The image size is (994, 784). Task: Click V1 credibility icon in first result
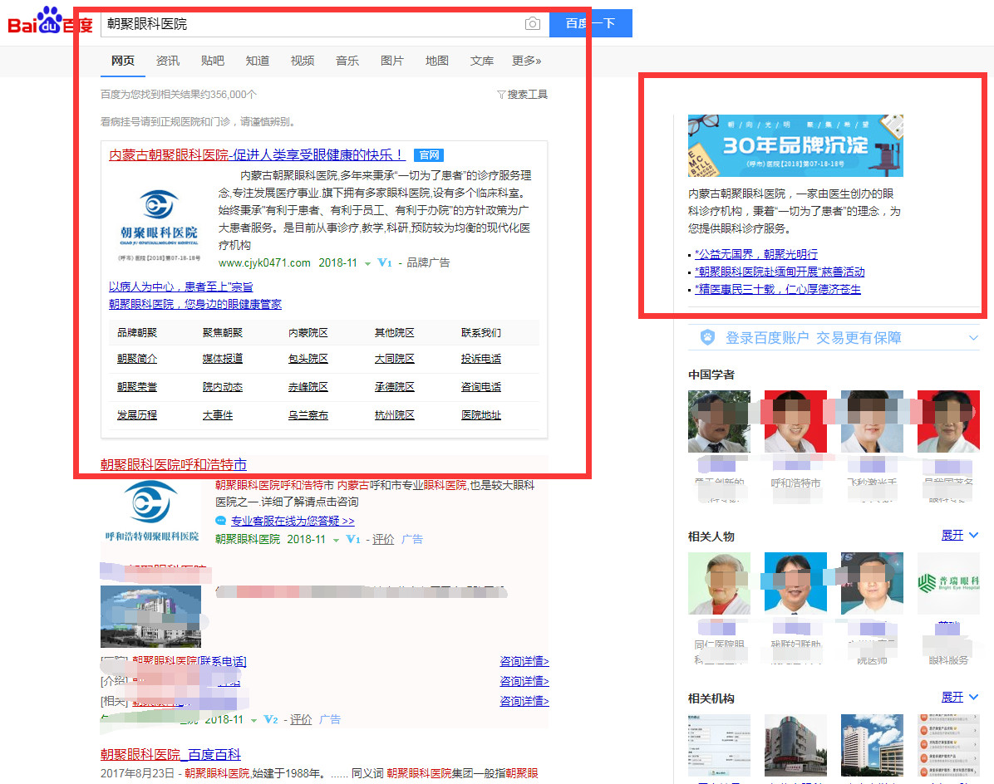384,262
